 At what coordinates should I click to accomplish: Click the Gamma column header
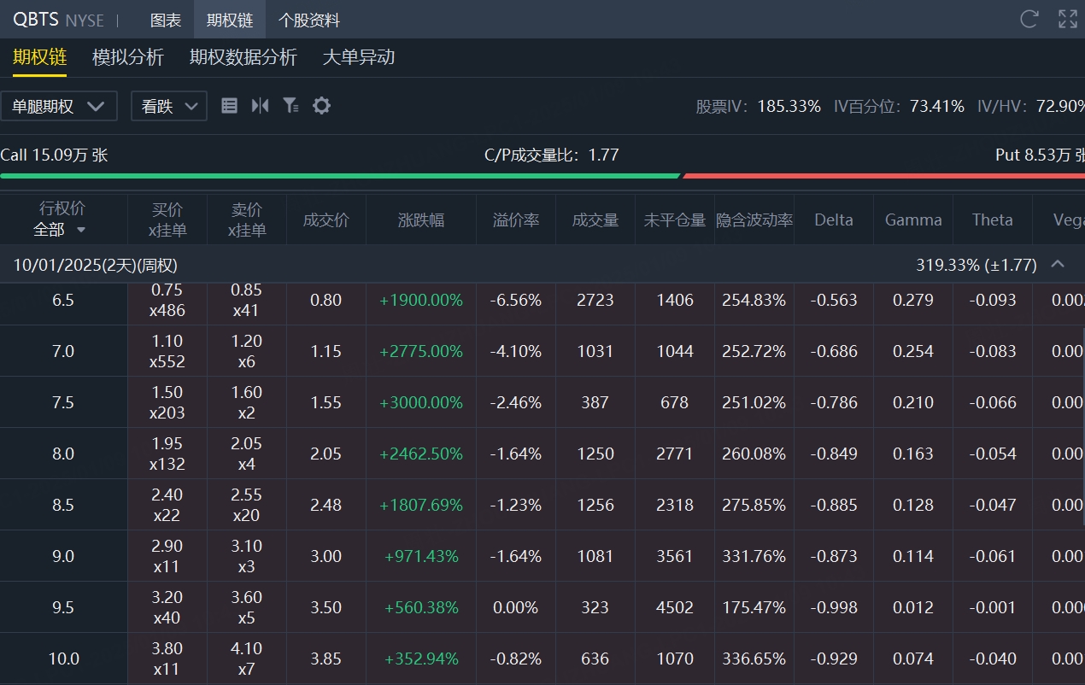913,220
